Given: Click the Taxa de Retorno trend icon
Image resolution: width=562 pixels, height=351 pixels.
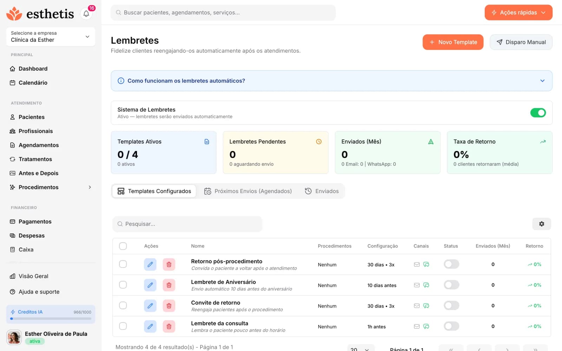Looking at the screenshot, I should (543, 141).
